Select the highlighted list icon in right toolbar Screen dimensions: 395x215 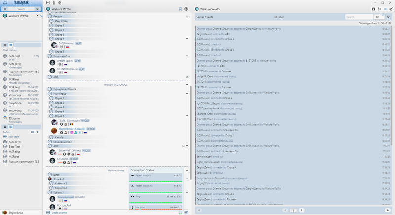pyautogui.click(x=385, y=9)
